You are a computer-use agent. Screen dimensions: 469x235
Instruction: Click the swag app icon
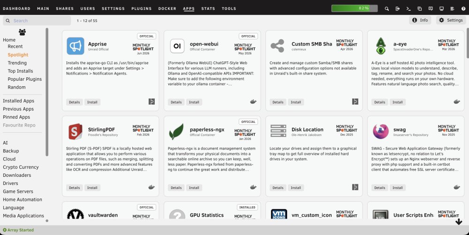click(381, 131)
